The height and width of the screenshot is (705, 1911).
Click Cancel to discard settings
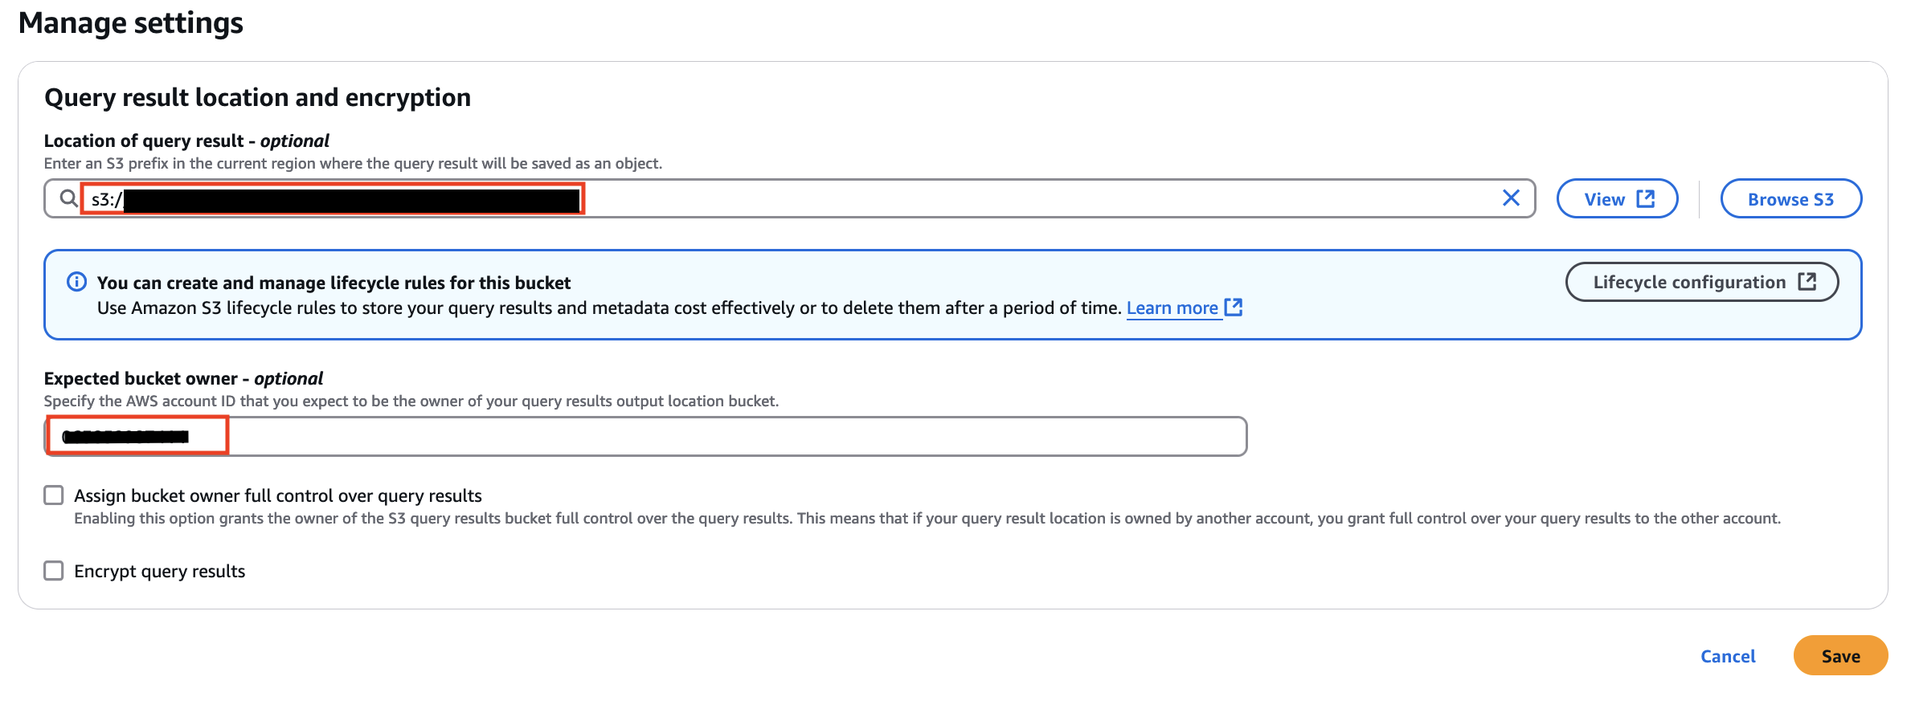1728,656
